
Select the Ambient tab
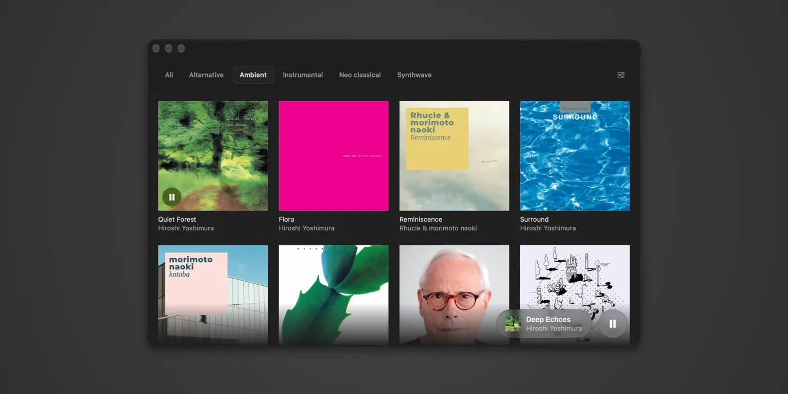(253, 75)
